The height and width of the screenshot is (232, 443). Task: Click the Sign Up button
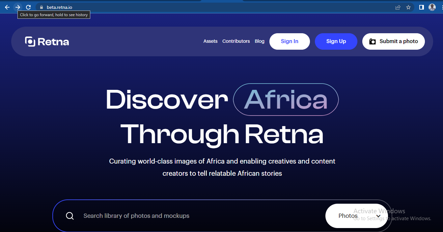(x=336, y=41)
